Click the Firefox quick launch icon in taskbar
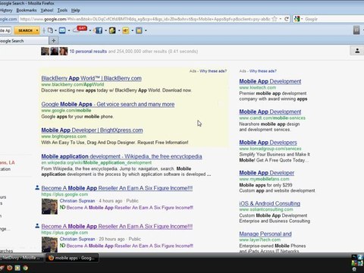Viewport: 364px width, 273px height. pyautogui.click(x=9, y=268)
